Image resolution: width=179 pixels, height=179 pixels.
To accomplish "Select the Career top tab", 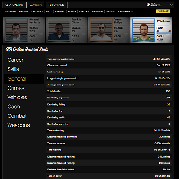I will [x=36, y=5].
